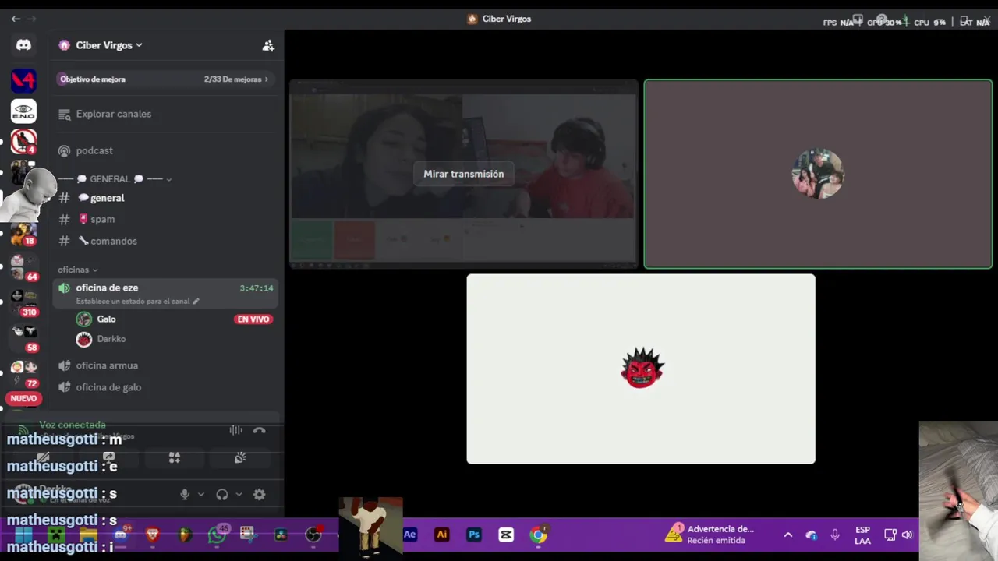This screenshot has height=561, width=998.
Task: Open Photoshop from the taskbar
Action: pos(474,535)
